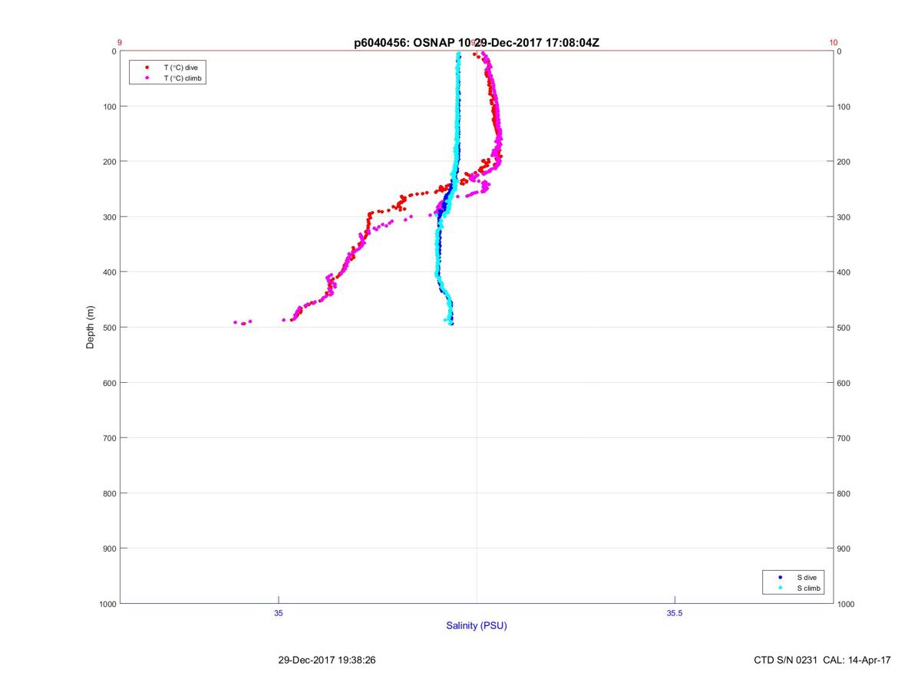This screenshot has width=921, height=679.
Task: Click the red 10 temperature tick label
Action: click(834, 43)
